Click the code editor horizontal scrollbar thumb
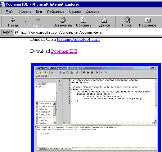 (x=67, y=123)
